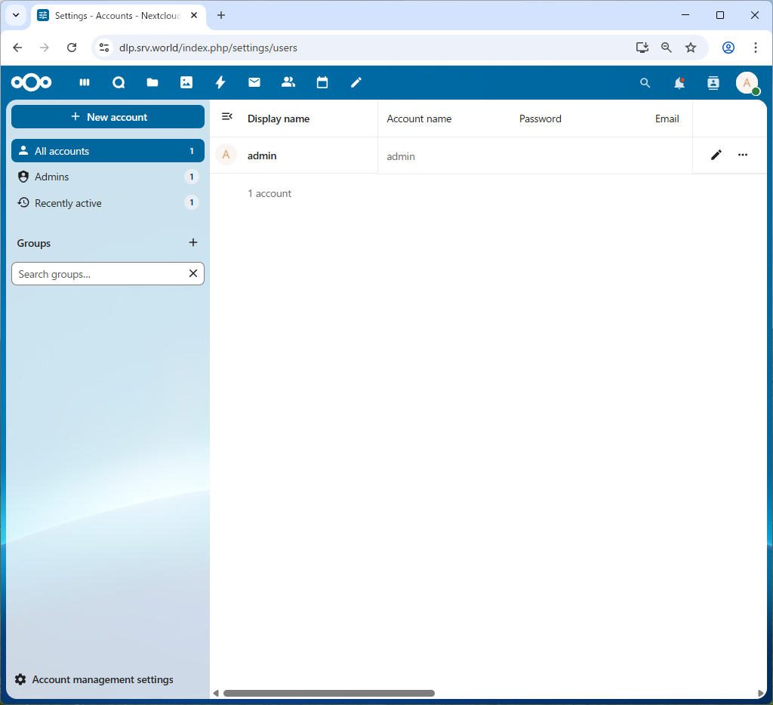Open the notifications bell
Image resolution: width=773 pixels, height=705 pixels.
point(679,83)
